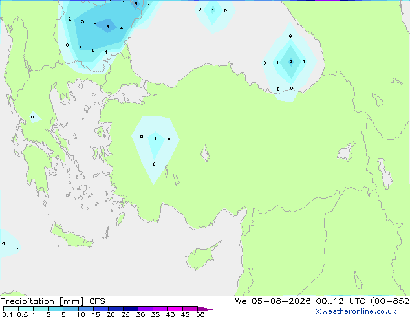Click the '00..12 UTC' time range text
The width and height of the screenshot is (410, 317).
(340, 301)
